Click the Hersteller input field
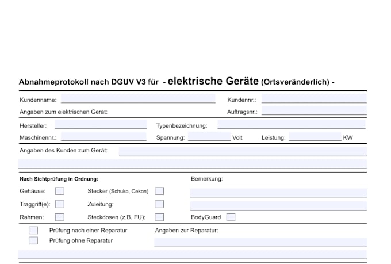This screenshot has height=264, width=391. pyautogui.click(x=101, y=124)
